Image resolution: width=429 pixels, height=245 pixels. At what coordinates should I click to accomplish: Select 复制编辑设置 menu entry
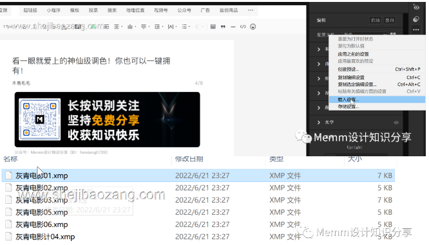pyautogui.click(x=377, y=77)
